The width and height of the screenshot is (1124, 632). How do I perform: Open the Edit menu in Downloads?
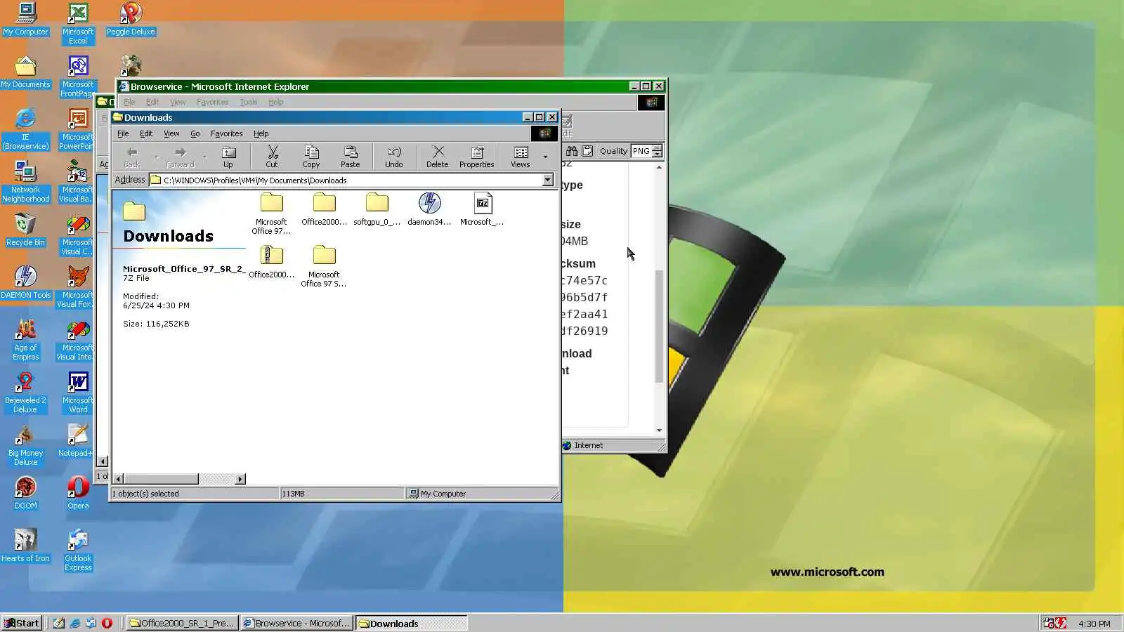(146, 133)
